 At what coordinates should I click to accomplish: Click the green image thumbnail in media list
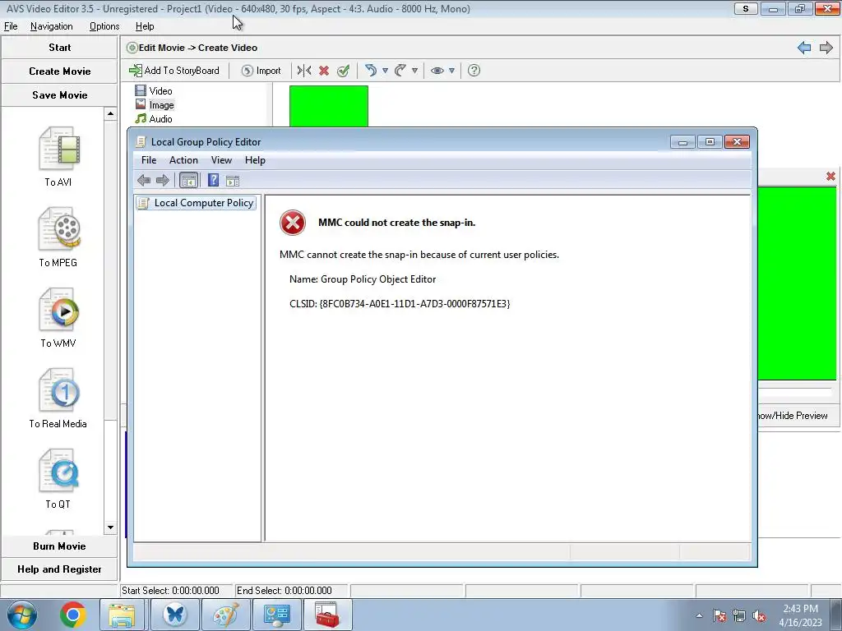pos(329,106)
